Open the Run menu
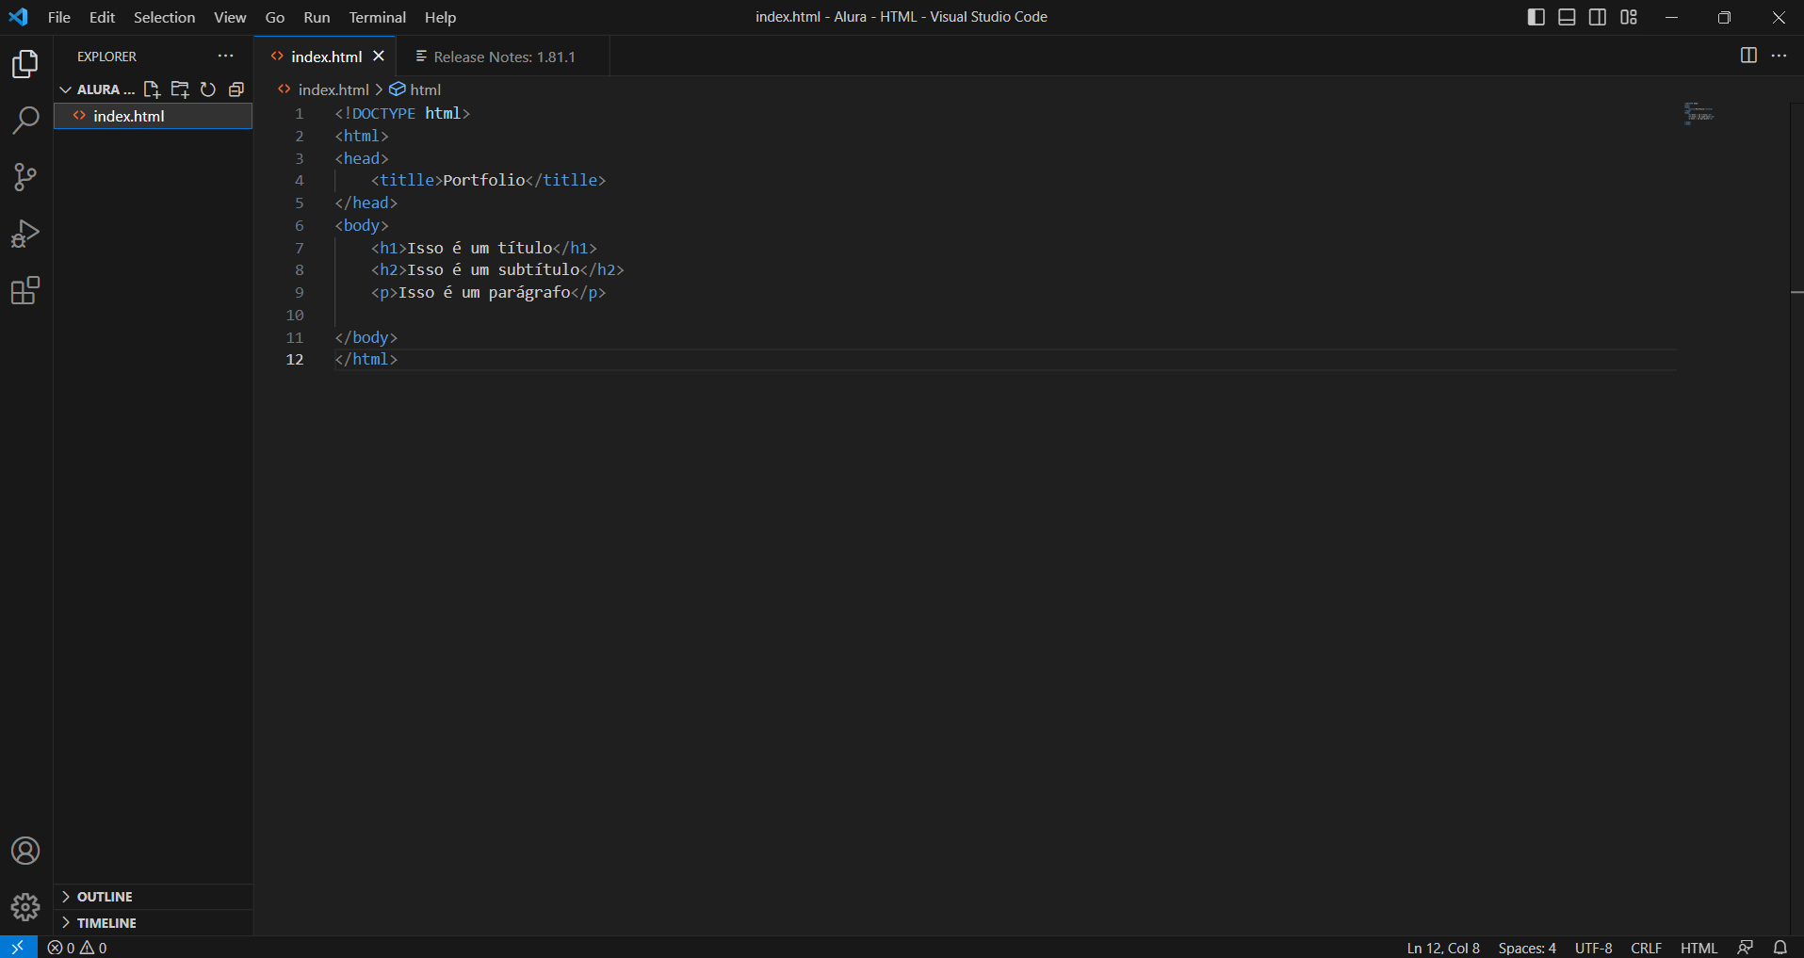1804x958 pixels. click(317, 17)
